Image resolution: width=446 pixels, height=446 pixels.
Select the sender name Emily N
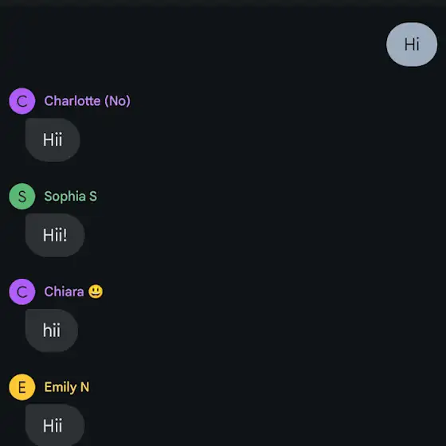pos(67,387)
